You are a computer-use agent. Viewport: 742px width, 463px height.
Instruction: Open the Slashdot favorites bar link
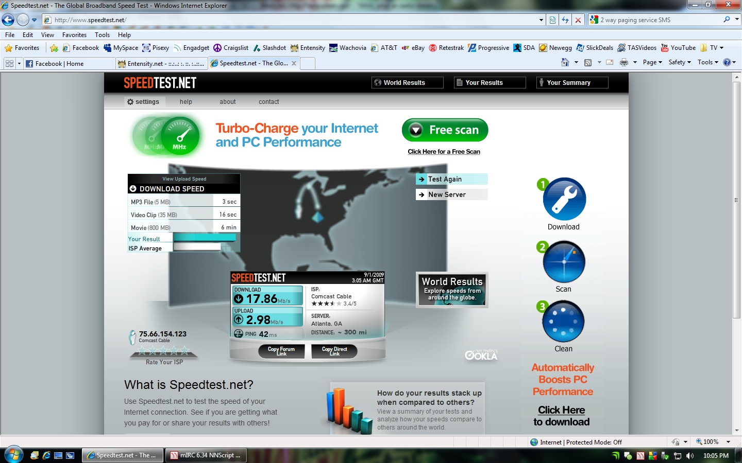click(x=269, y=48)
